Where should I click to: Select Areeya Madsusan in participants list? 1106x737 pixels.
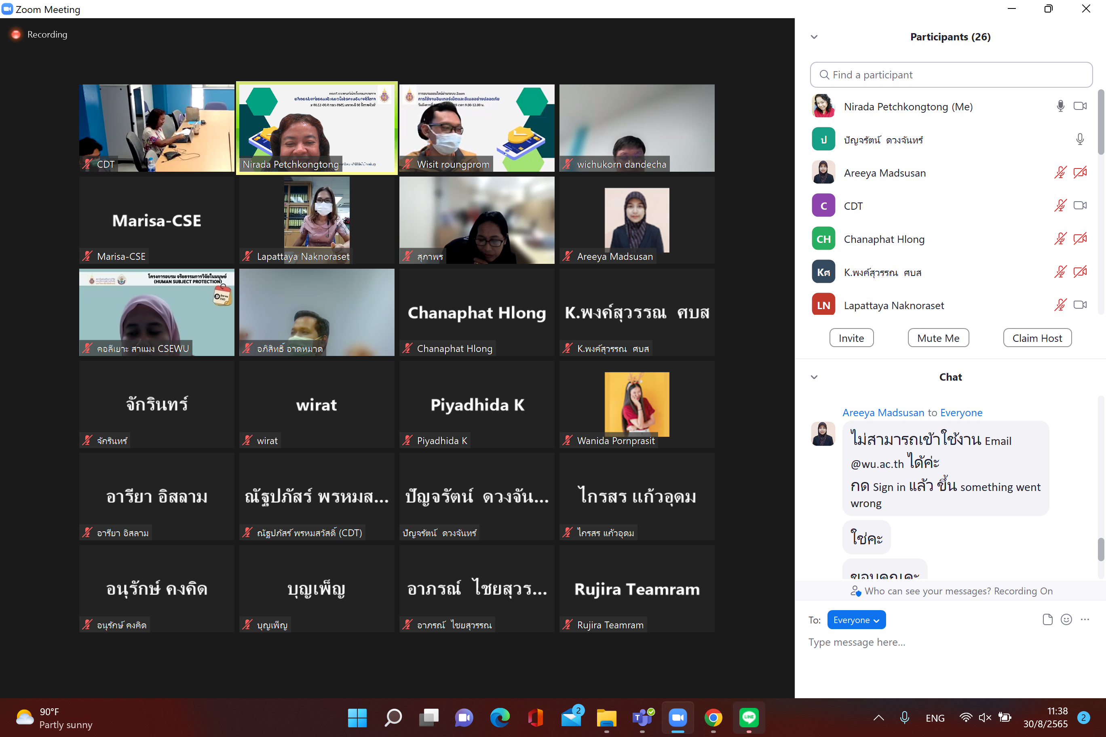coord(884,173)
